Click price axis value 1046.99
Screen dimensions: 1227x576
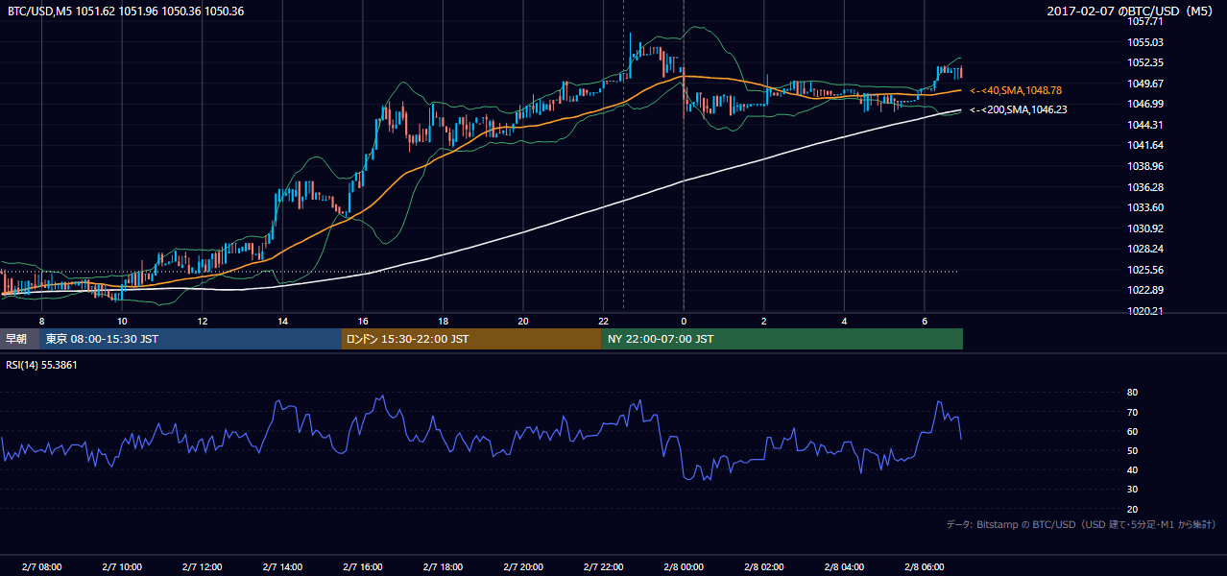pos(1146,104)
